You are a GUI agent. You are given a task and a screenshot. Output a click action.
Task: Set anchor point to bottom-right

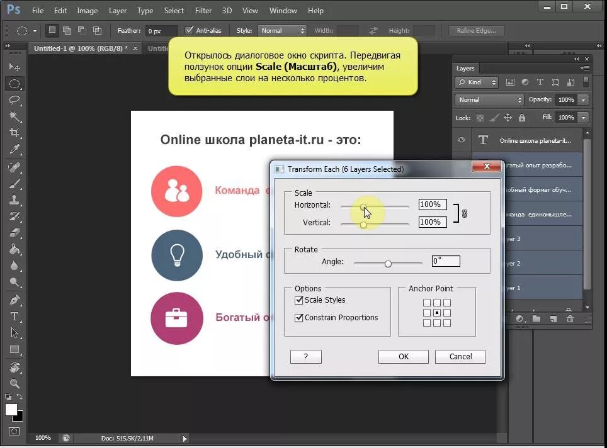coord(447,323)
